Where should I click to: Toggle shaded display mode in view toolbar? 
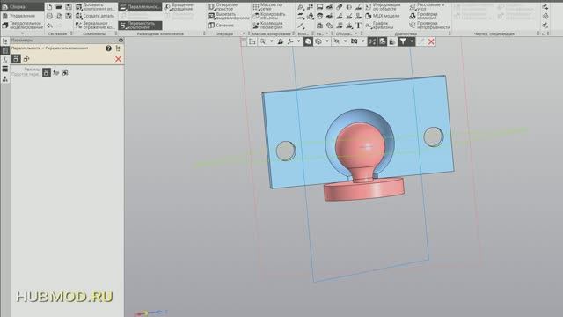coord(308,41)
